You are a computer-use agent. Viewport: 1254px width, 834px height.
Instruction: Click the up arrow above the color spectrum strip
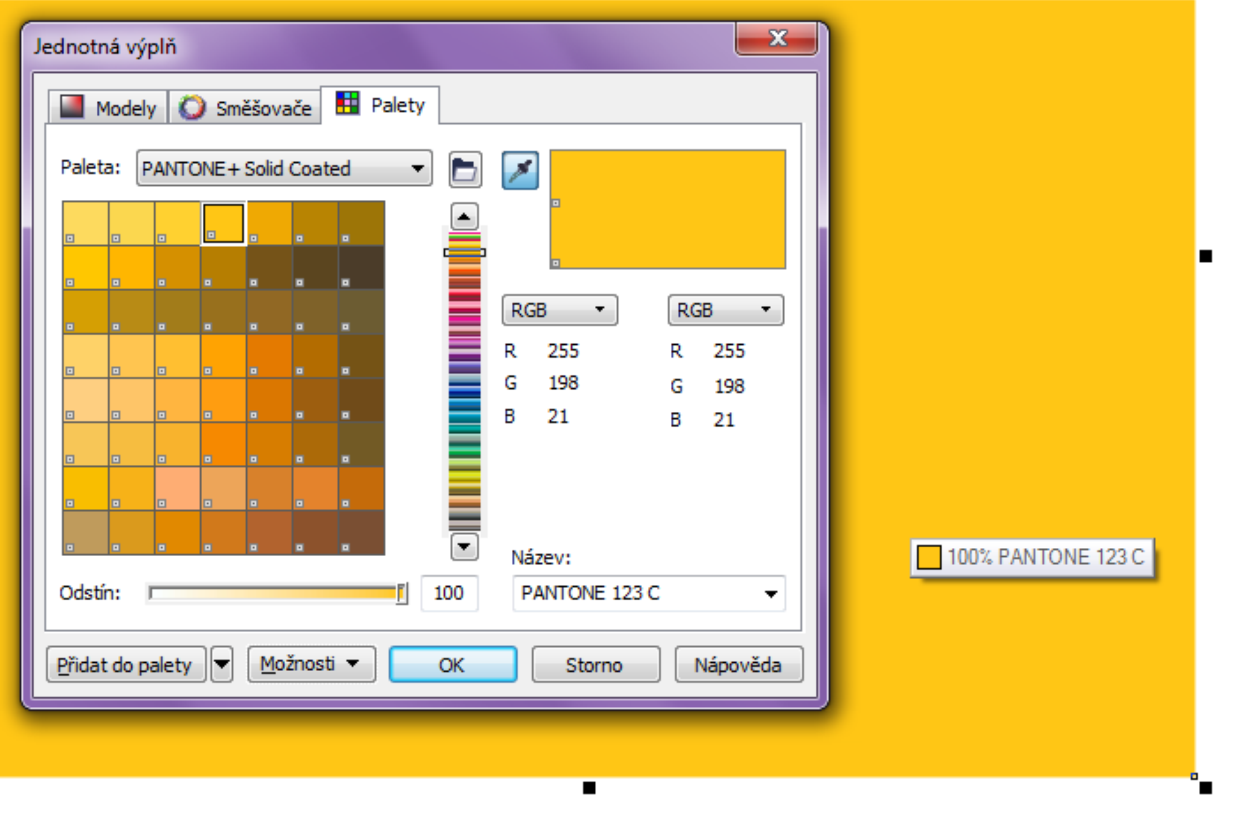tap(464, 215)
